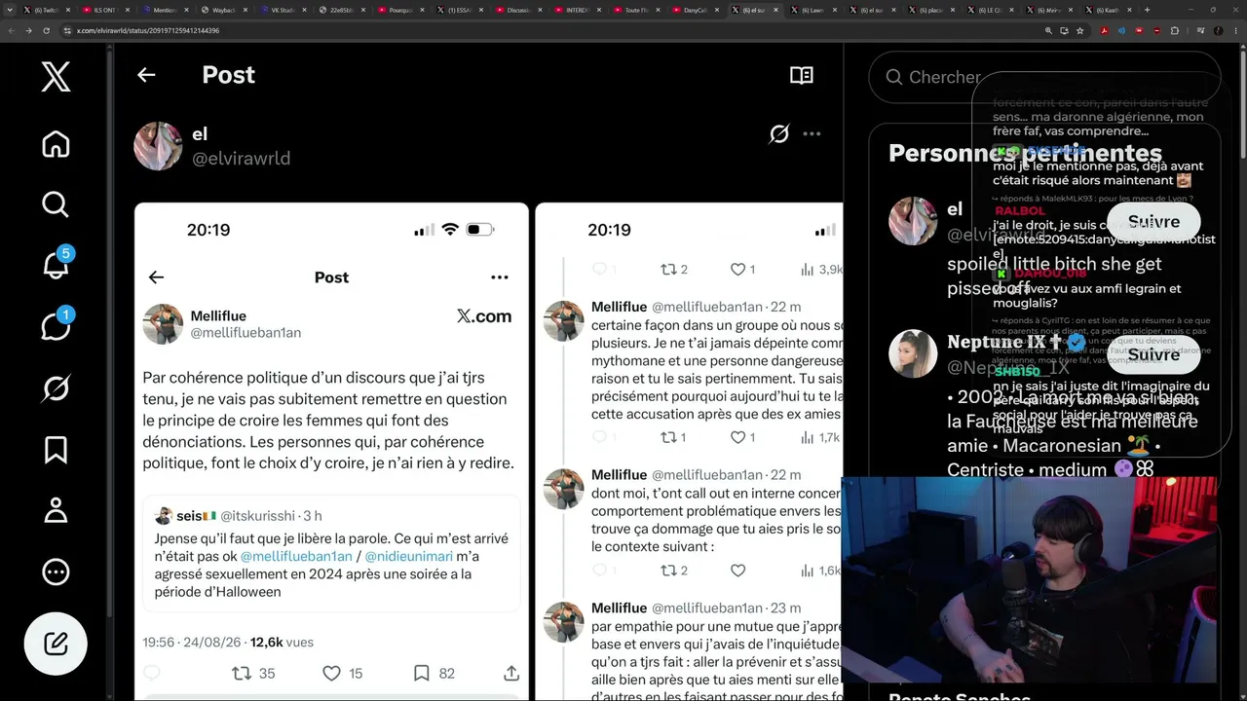The height and width of the screenshot is (701, 1247).
Task: Reload the page in the browser toolbar
Action: [46, 30]
